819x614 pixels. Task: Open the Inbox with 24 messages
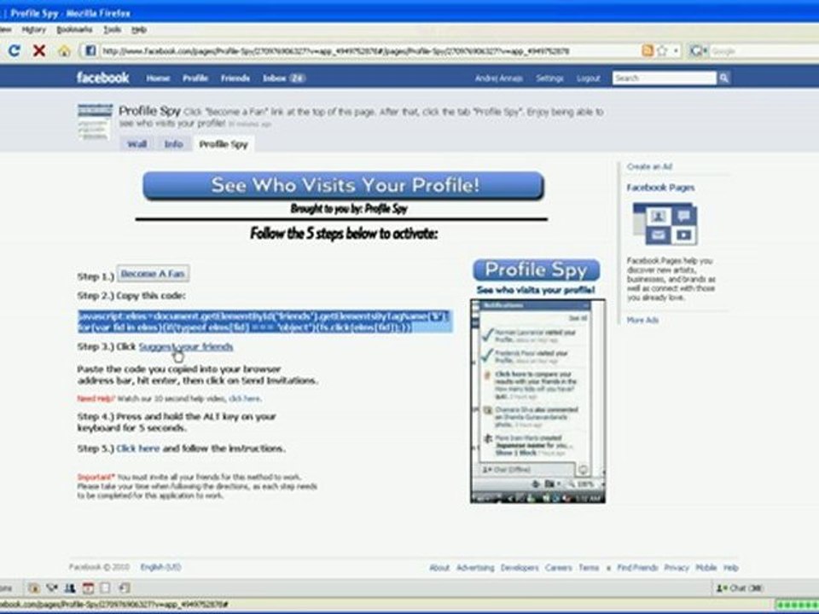[283, 78]
